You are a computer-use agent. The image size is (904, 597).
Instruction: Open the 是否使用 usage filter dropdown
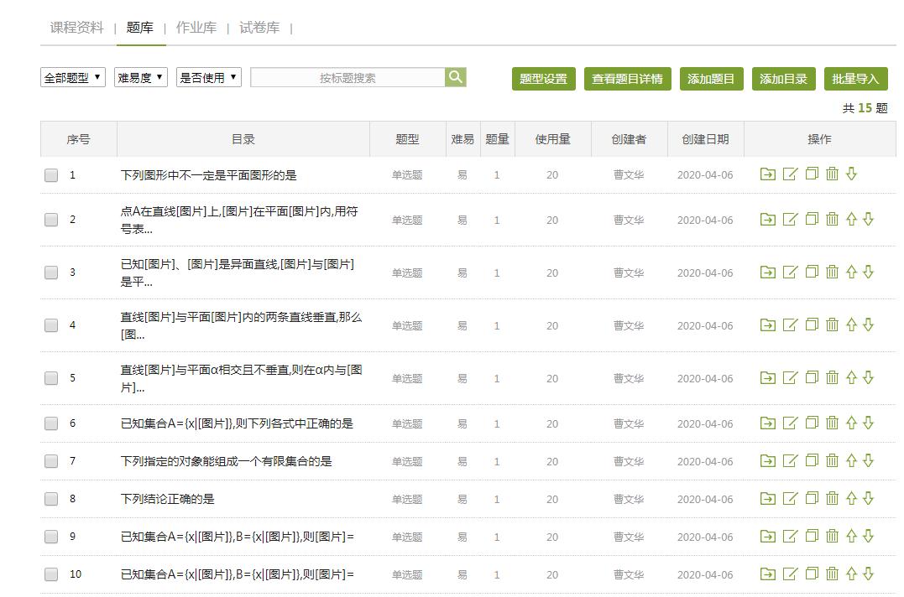click(209, 78)
